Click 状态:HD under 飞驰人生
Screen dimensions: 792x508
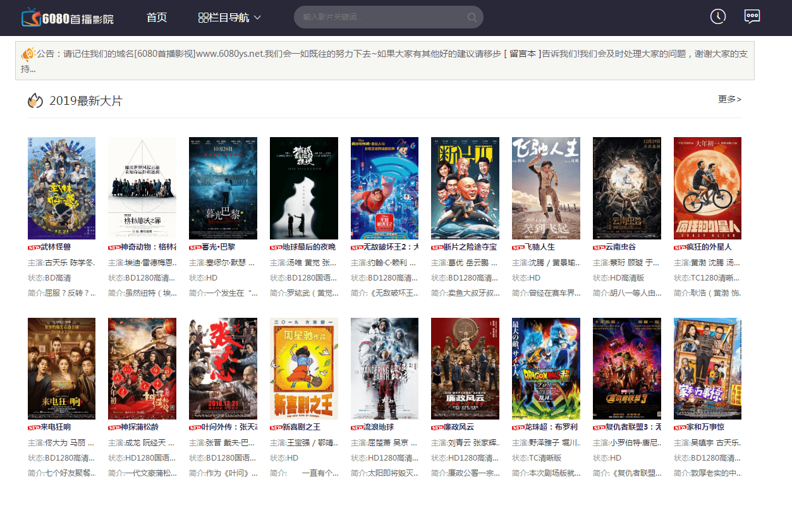click(527, 277)
